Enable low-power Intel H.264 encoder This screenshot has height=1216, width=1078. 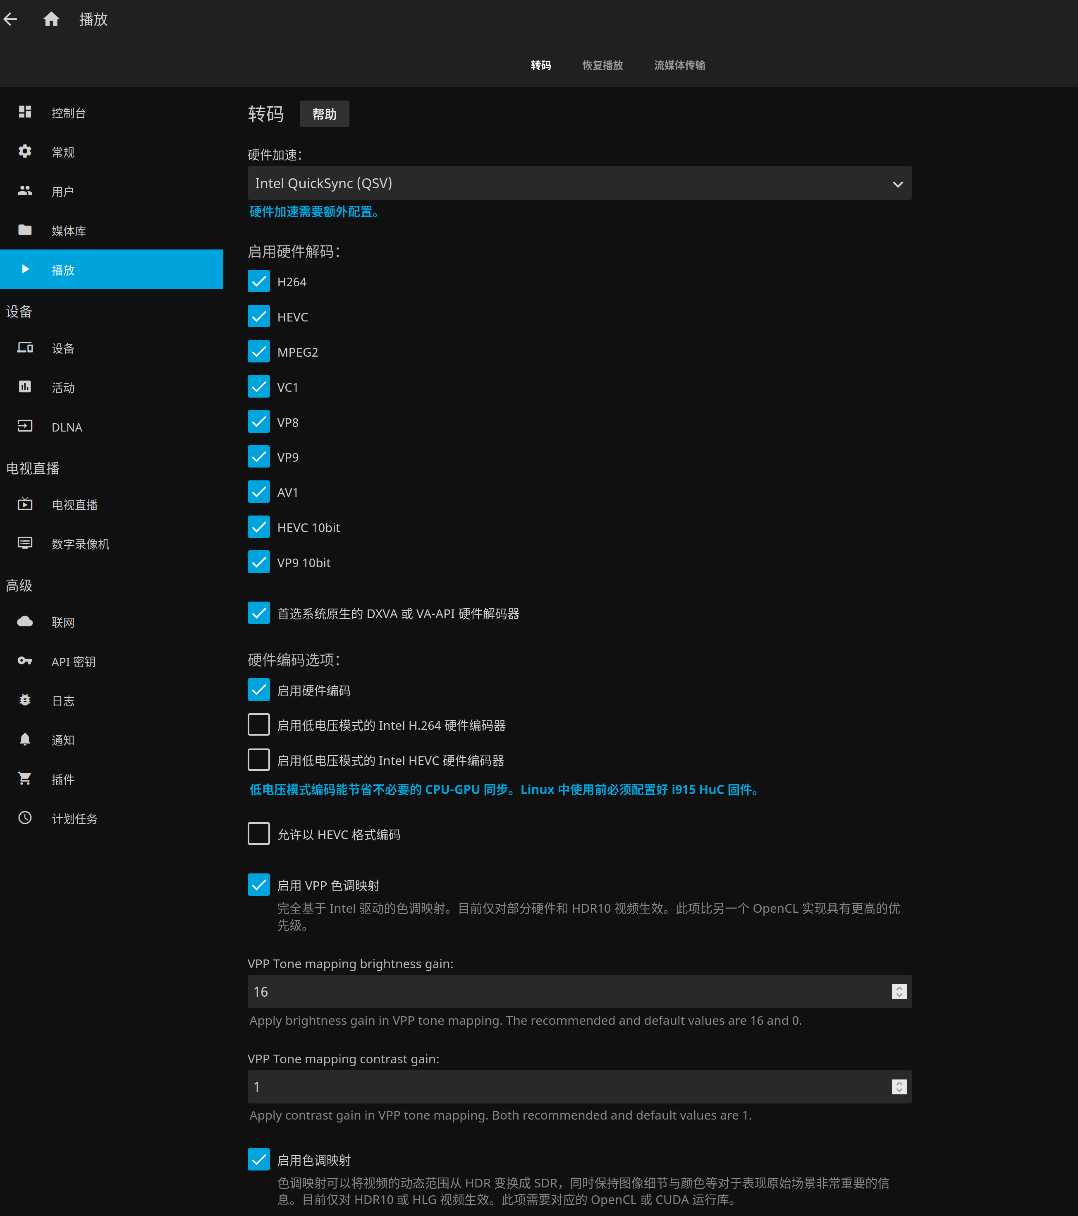[x=259, y=725]
